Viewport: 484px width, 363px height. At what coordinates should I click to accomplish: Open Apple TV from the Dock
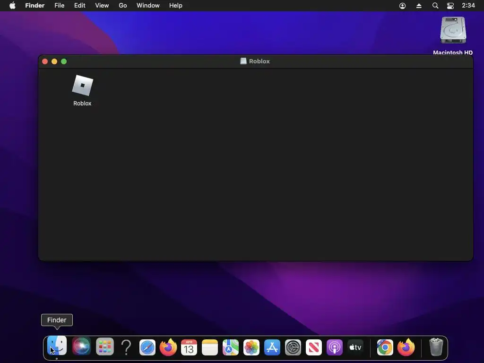point(355,347)
